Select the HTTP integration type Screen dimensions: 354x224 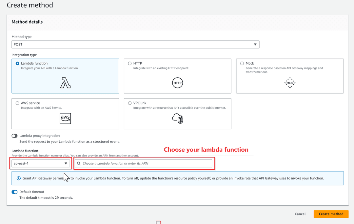130,63
